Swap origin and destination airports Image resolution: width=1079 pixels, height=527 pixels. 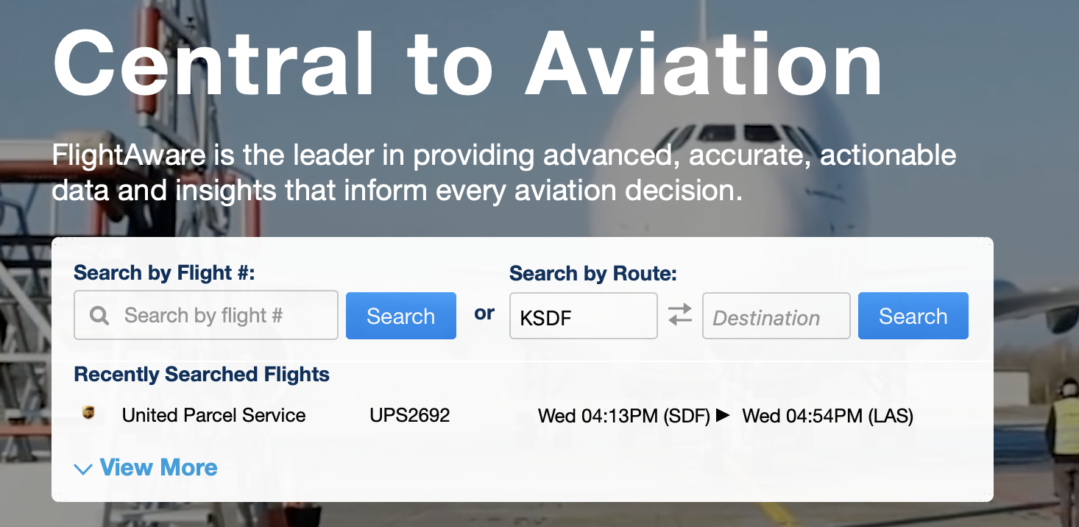tap(680, 316)
